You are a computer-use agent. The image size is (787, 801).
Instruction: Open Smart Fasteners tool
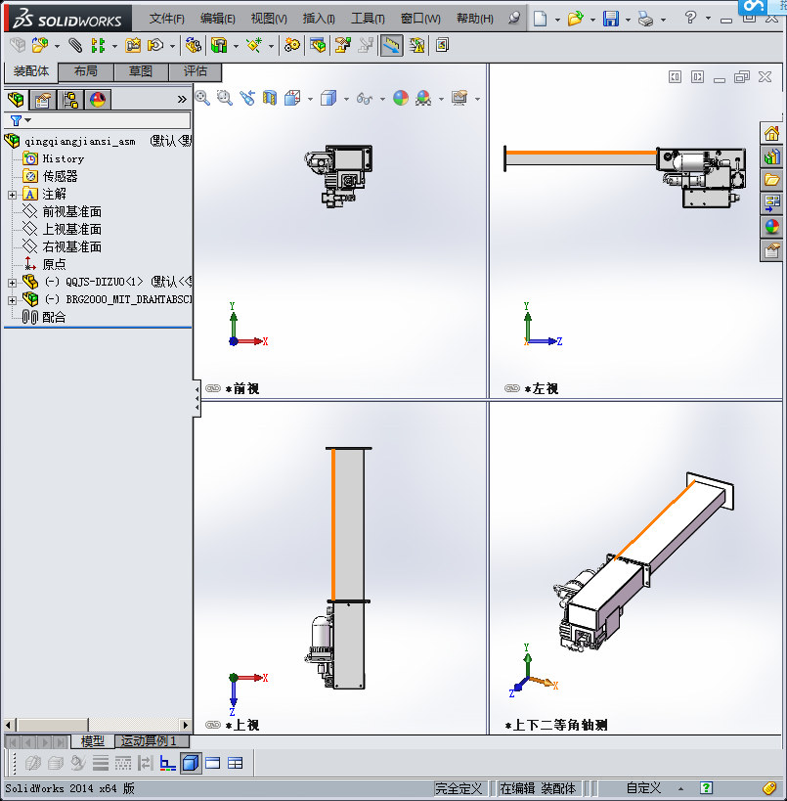click(x=133, y=45)
